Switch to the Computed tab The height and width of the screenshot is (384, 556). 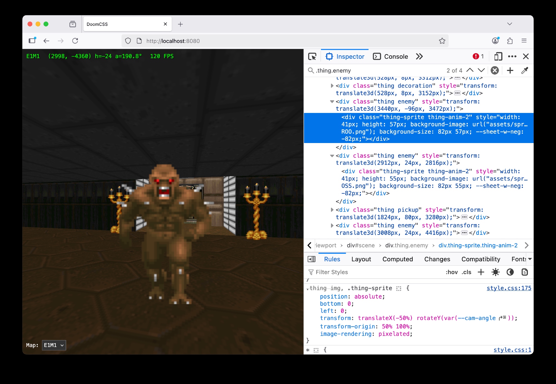(397, 259)
